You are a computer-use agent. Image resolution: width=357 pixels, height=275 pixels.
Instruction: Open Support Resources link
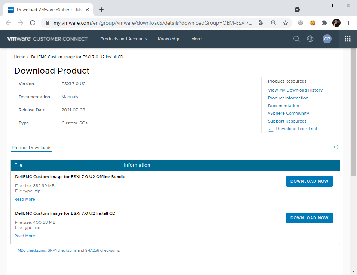pyautogui.click(x=287, y=121)
